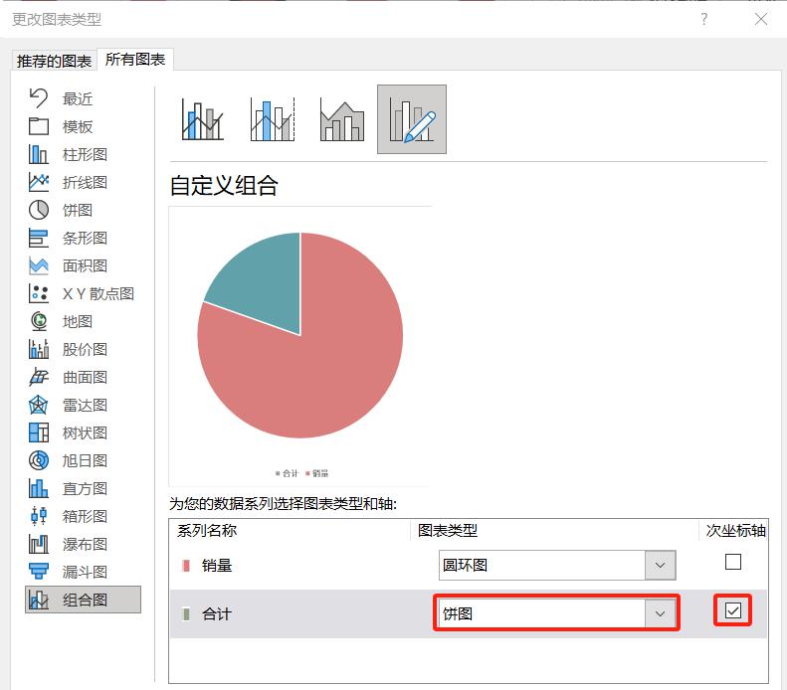Screen dimensions: 787x690
Task: Open chart type dropdown arrow for 合计
Action: pos(660,613)
